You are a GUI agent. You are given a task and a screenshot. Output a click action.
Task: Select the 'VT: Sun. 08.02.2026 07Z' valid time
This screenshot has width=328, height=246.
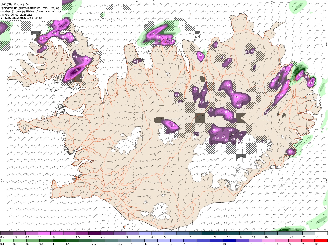point(16,18)
